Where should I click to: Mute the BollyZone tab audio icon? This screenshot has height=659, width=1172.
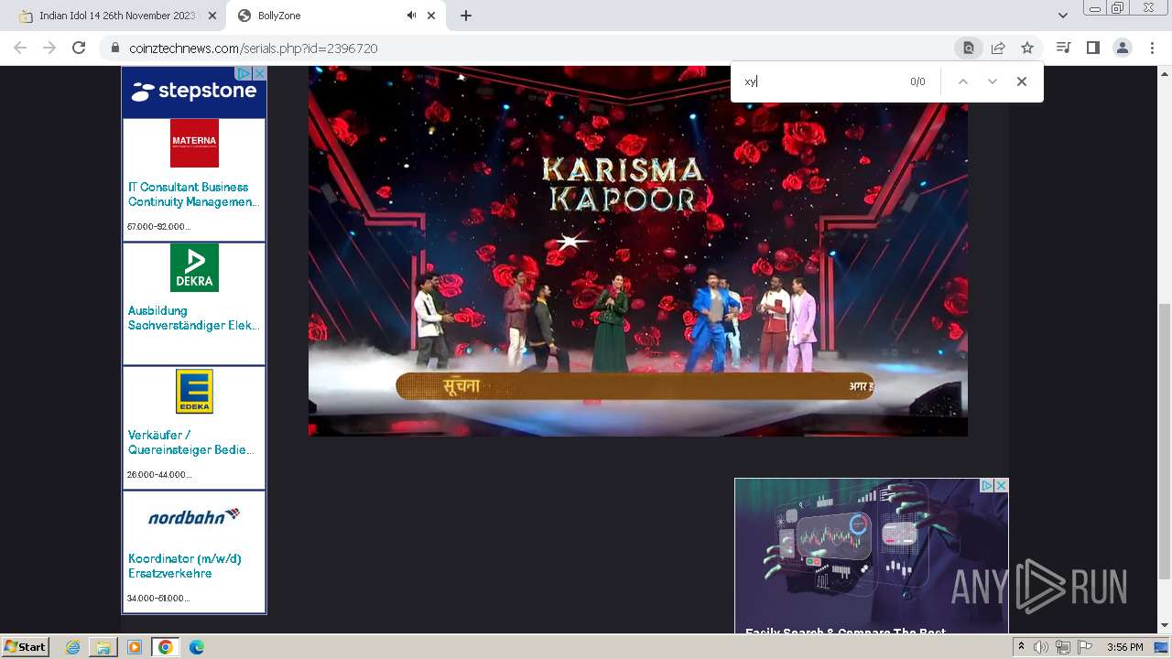(x=411, y=16)
